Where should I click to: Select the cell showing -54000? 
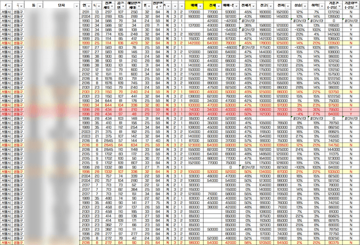(231, 30)
